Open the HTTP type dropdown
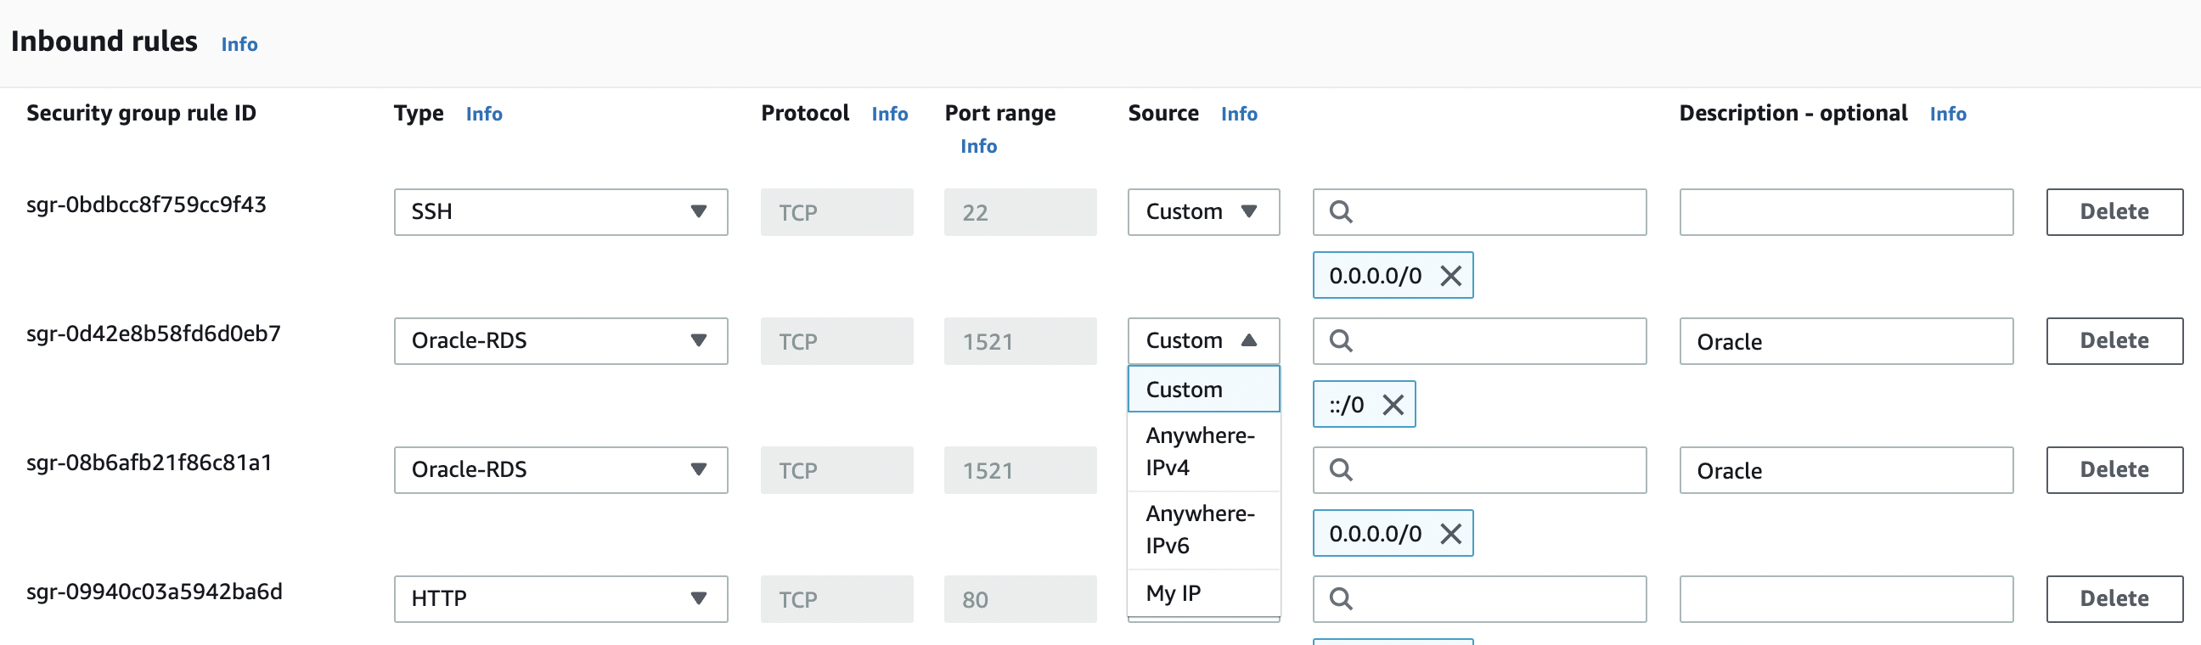The width and height of the screenshot is (2201, 645). click(560, 599)
